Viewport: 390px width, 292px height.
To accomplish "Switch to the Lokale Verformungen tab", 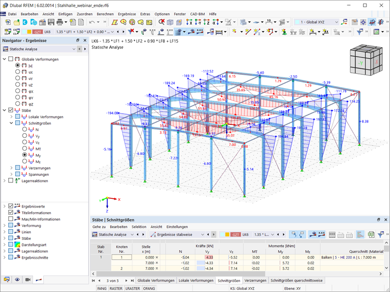I will coord(196,281).
